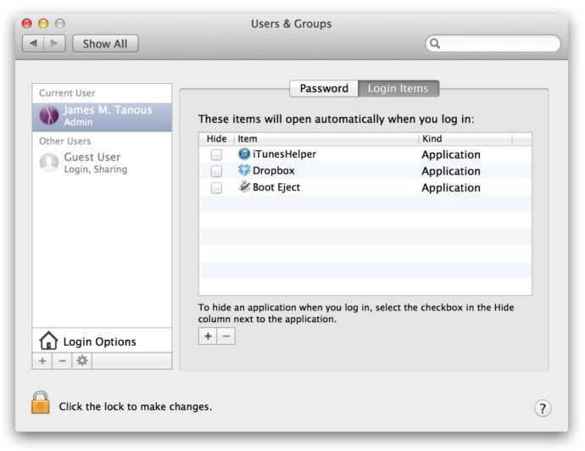Screen dimensions: 585x451
Task: Sort by the Kind column header
Action: pyautogui.click(x=465, y=139)
